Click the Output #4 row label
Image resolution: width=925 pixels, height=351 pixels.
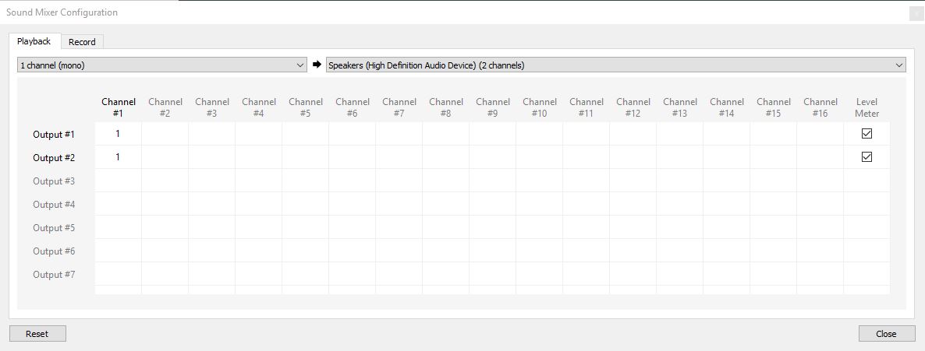pos(54,205)
